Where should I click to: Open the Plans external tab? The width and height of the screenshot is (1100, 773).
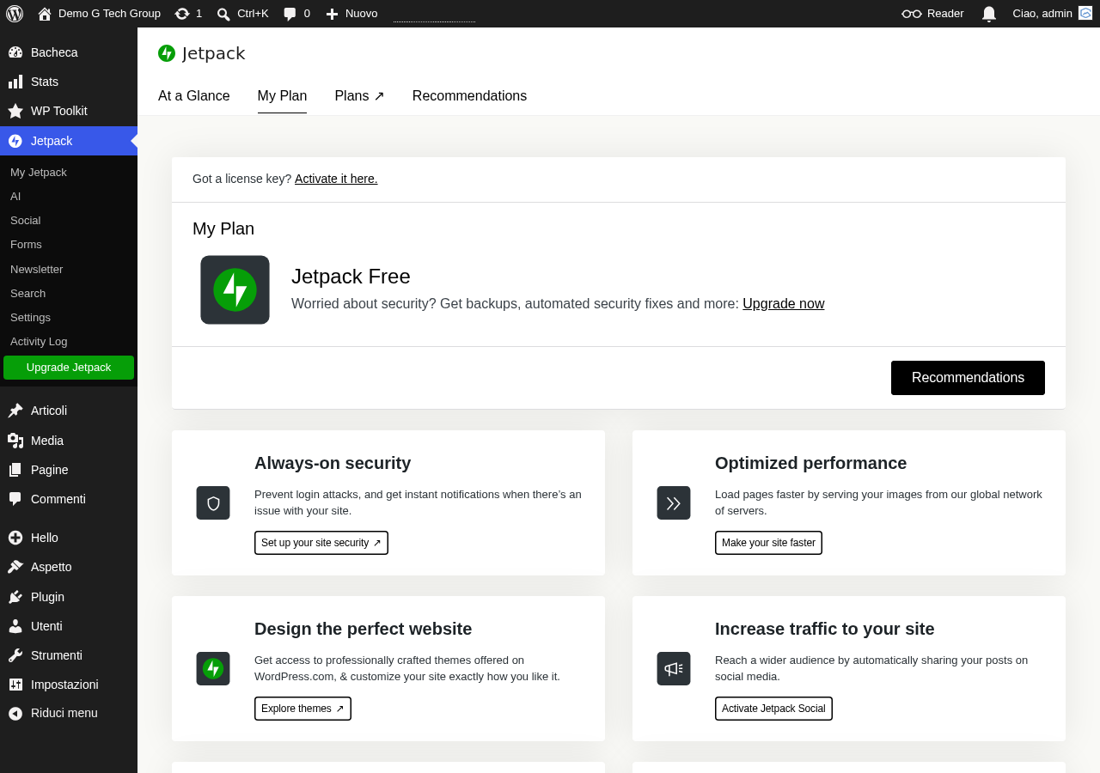pyautogui.click(x=359, y=96)
